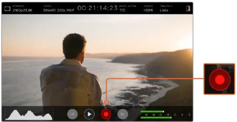The height and width of the screenshot is (122, 237).
Task: Tap the battery level icon
Action: click(x=188, y=9)
